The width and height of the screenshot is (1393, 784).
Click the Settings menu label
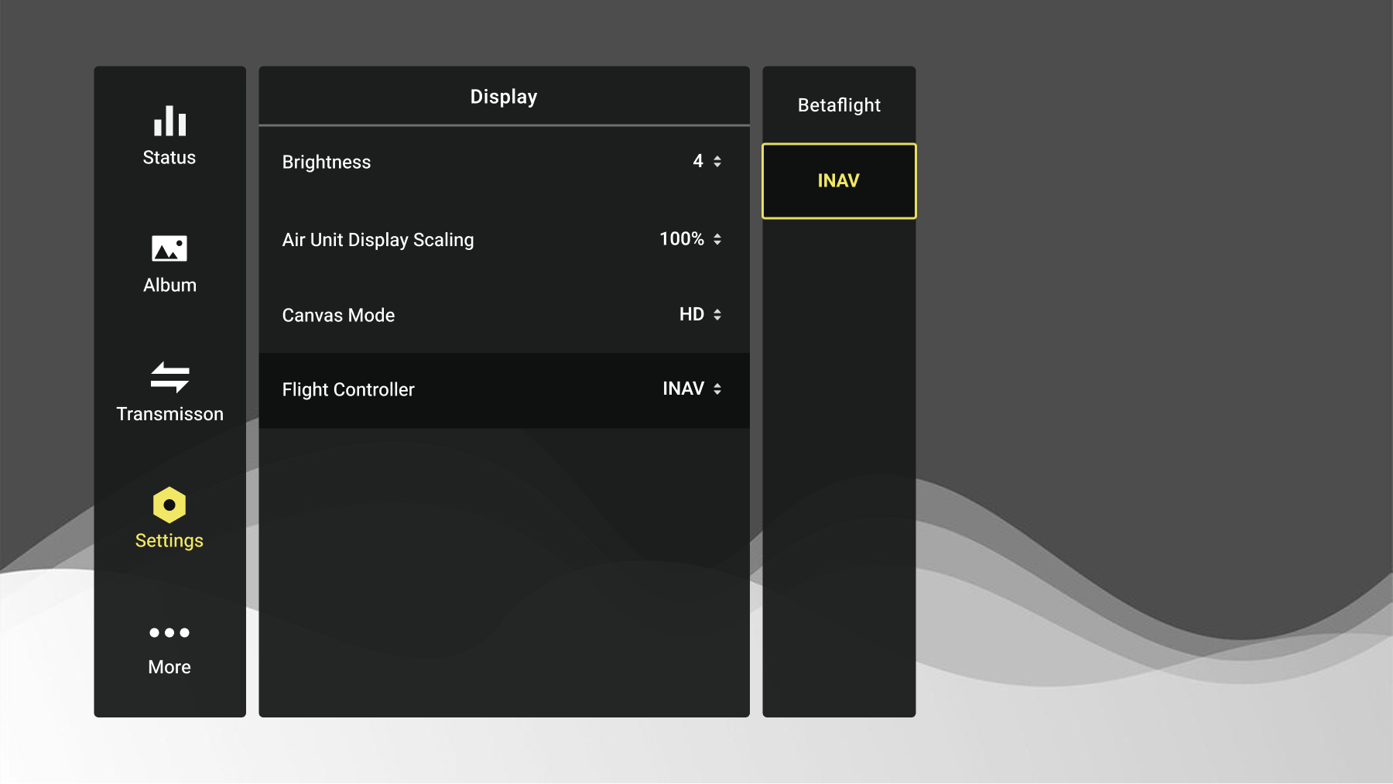tap(169, 541)
